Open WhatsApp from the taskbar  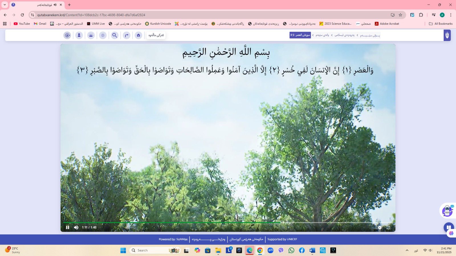[291, 250]
